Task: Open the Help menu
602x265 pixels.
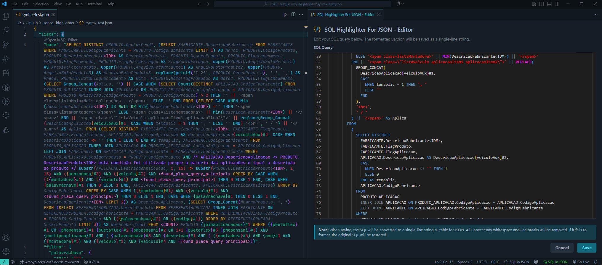Action: tap(110, 4)
